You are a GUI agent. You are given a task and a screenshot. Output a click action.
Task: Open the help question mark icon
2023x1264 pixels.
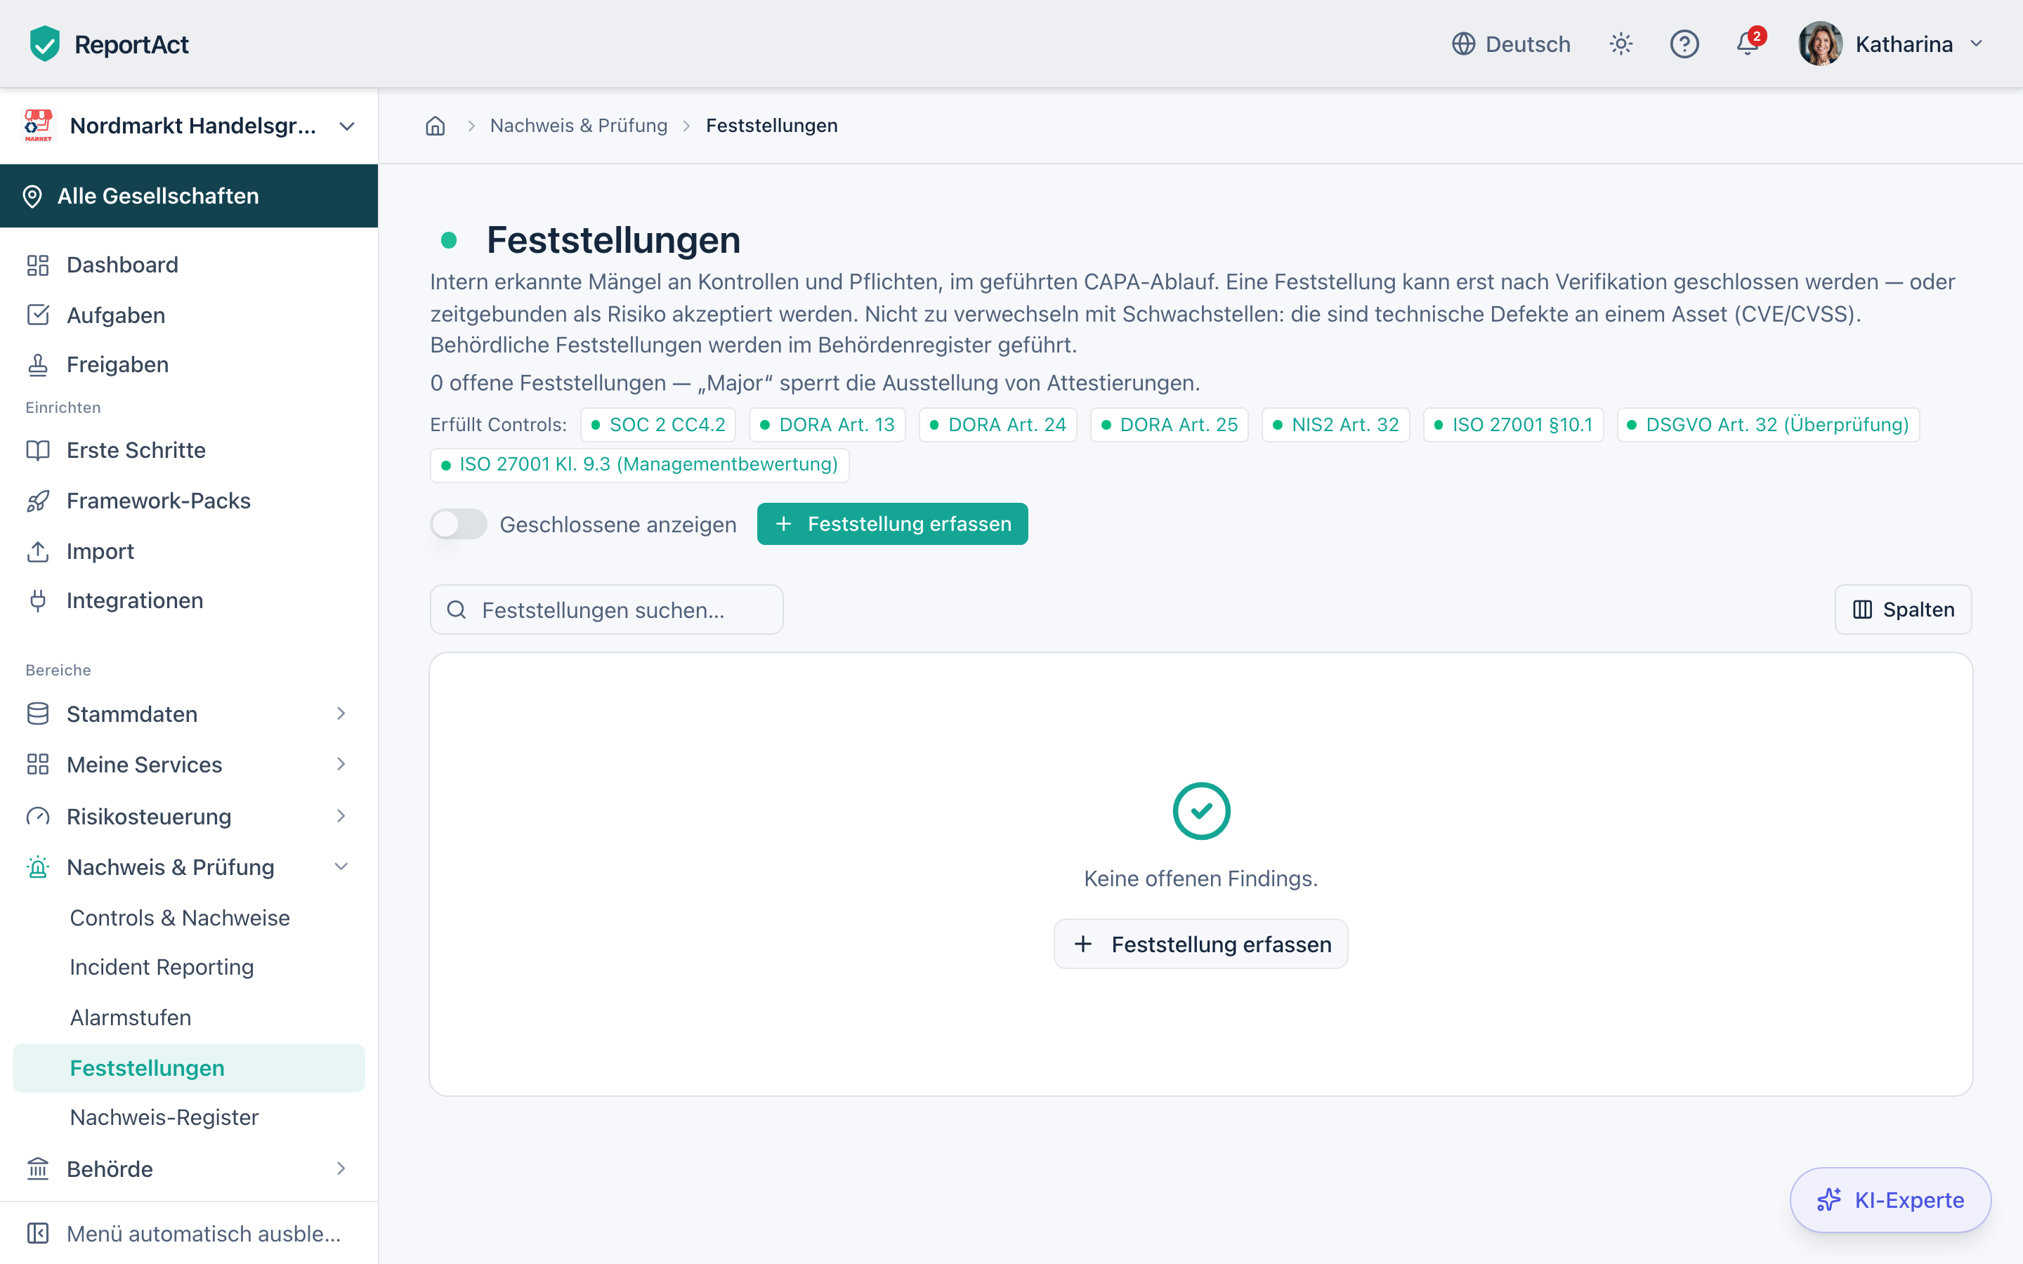click(1684, 44)
